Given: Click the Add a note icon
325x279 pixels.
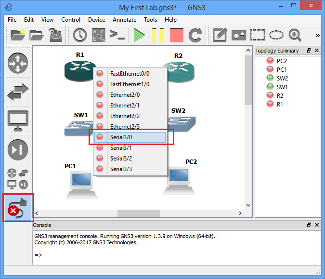Looking at the screenshot, I should 220,35.
